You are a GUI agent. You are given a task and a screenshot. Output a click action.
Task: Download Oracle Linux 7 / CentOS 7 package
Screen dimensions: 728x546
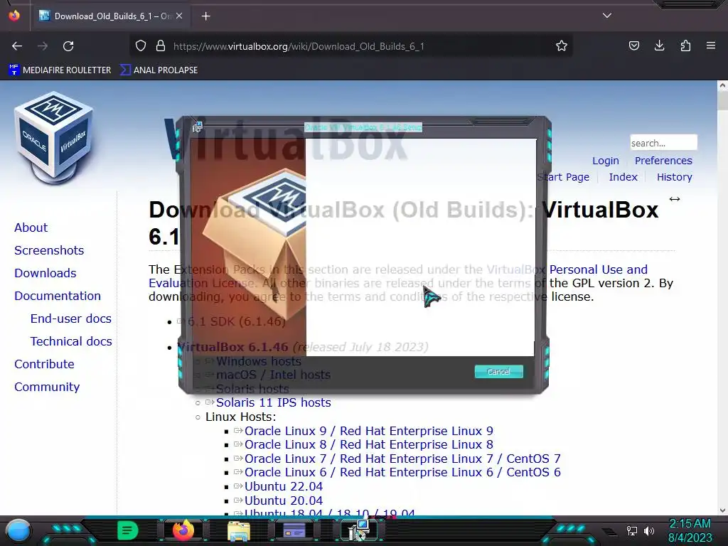pos(402,459)
